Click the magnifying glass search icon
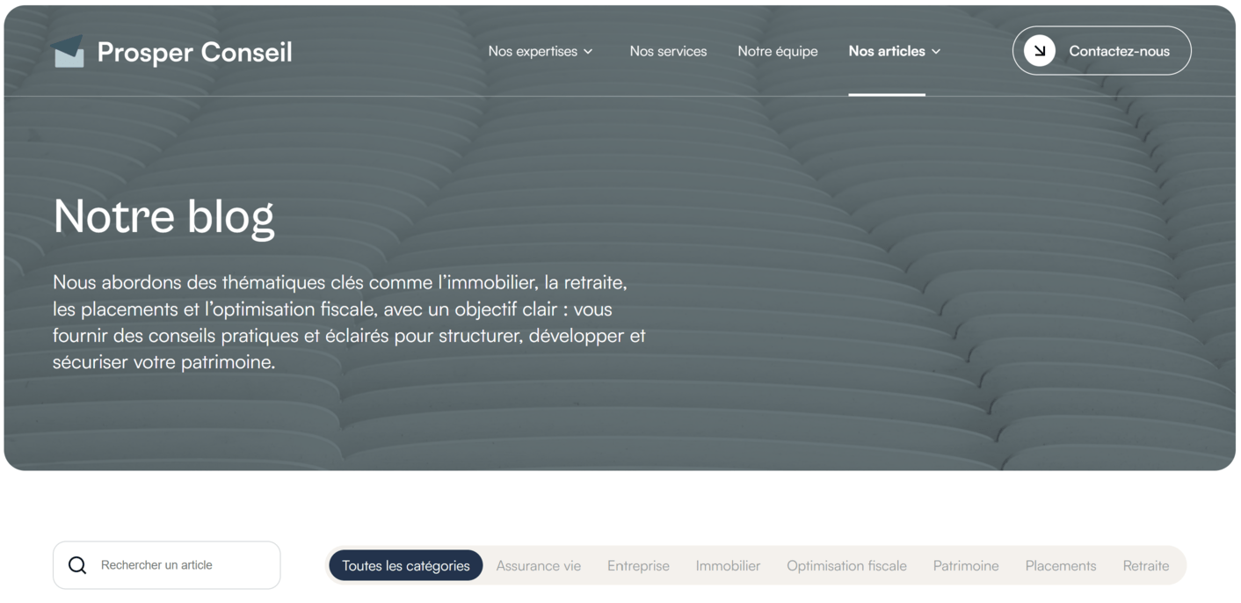This screenshot has height=603, width=1241. tap(77, 565)
